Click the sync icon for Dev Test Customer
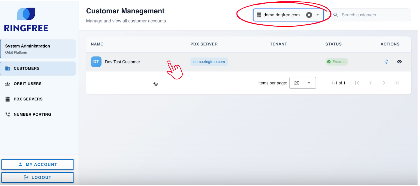This screenshot has height=186, width=420. pos(386,62)
